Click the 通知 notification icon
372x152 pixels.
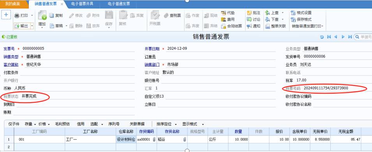pos(249,26)
